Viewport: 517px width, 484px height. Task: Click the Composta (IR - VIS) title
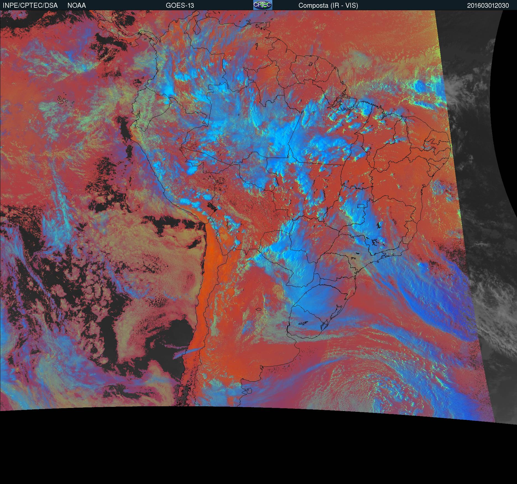point(328,6)
